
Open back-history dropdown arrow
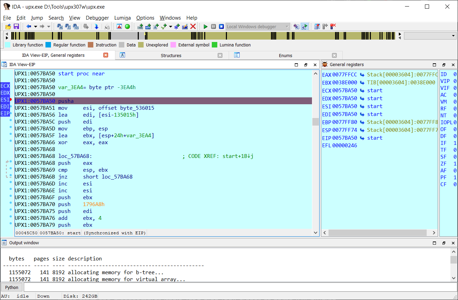[x=35, y=26]
